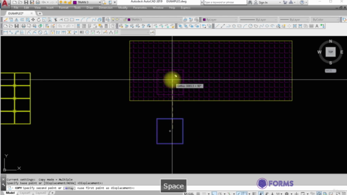
Task: Select the Multiline Text A tool
Action: 317,26
